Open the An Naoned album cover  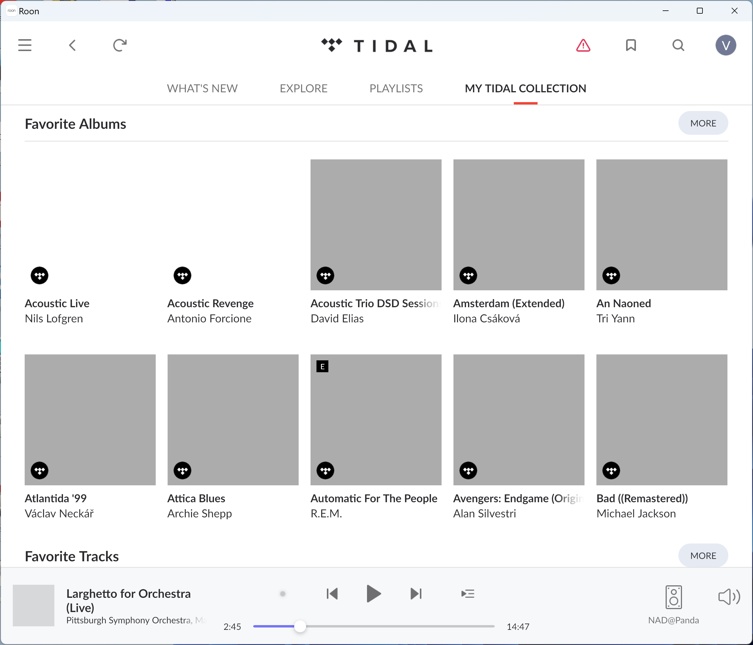[661, 225]
